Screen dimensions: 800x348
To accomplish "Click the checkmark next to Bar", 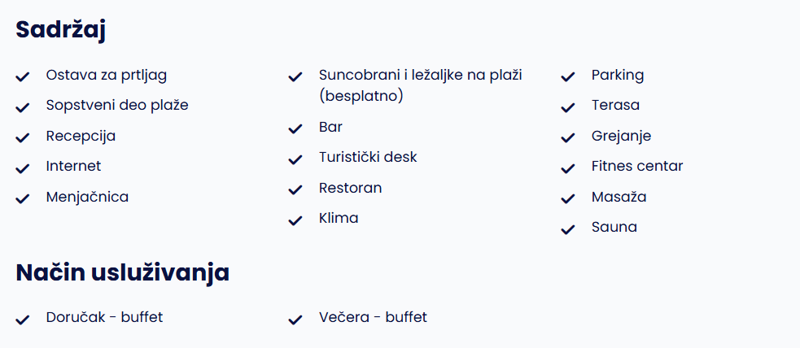I will 295,129.
